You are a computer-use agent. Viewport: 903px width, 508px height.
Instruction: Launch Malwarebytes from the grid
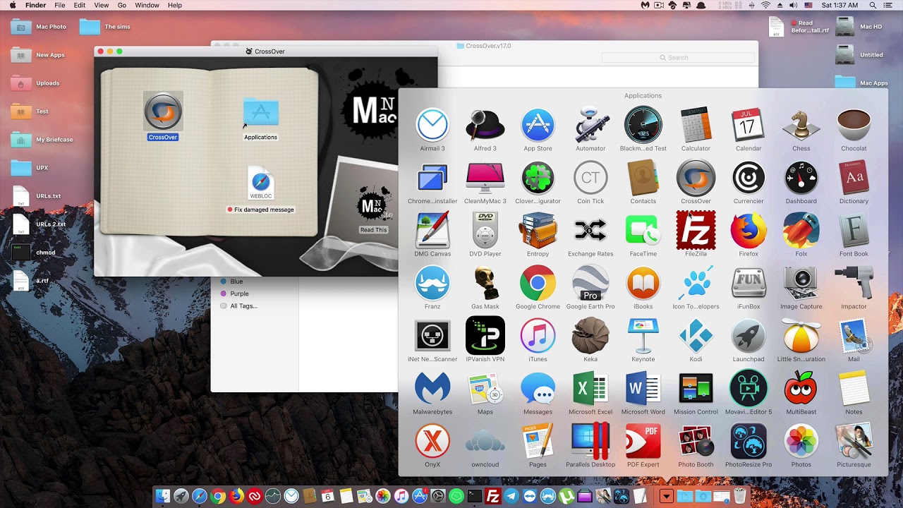[x=432, y=389]
